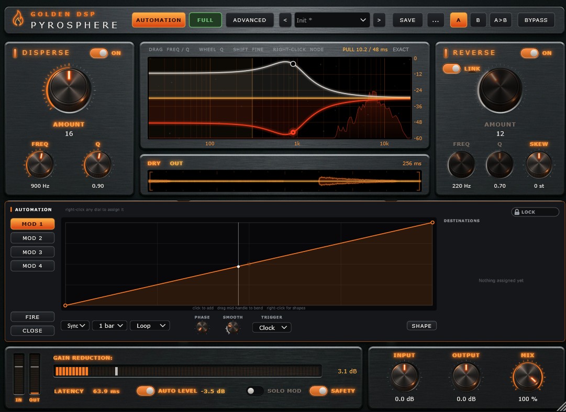Switch to ADVANCED view
Screen dimensions: 566x412
pos(249,20)
